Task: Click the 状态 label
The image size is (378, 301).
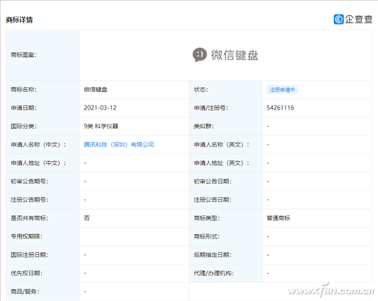Action: click(201, 89)
